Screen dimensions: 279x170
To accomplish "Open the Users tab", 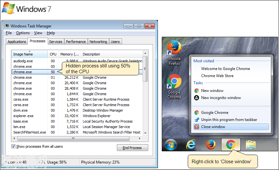I will pyautogui.click(x=115, y=42).
